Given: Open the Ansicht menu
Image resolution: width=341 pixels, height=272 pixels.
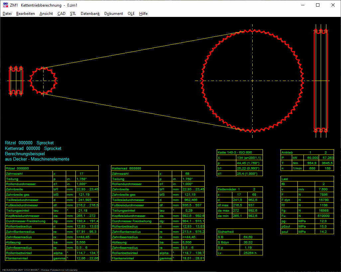Looking at the screenshot, I should (46, 14).
